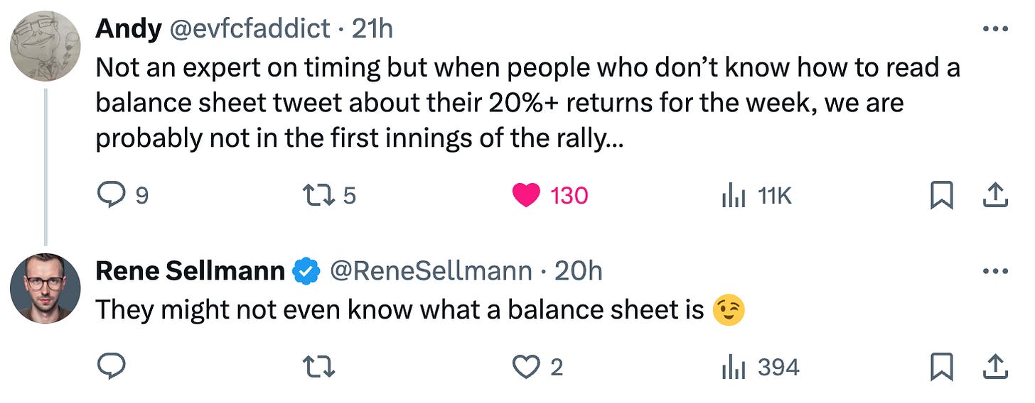Retweet Rene Sellmann's reply
Viewport: 1035px width, 403px height.
tap(318, 367)
